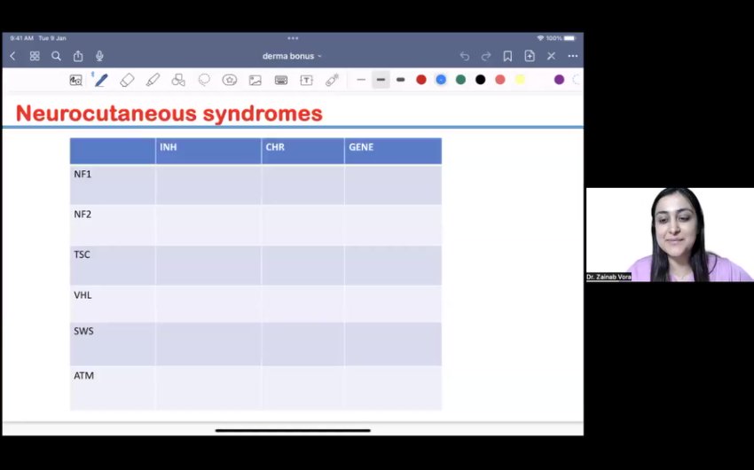Toggle bookmark for this page
This screenshot has width=754, height=470.
click(507, 56)
